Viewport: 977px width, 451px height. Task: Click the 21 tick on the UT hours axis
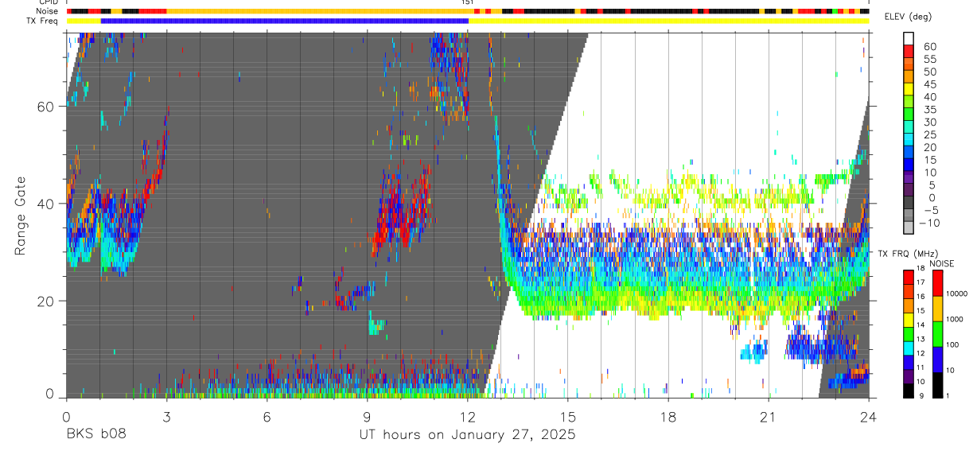[x=769, y=416]
